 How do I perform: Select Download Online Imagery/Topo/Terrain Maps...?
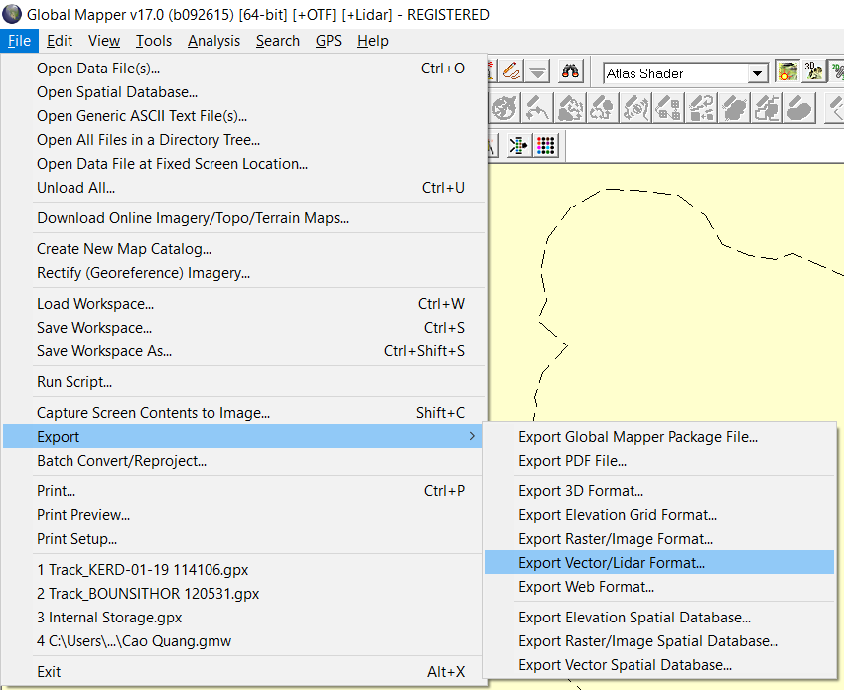tap(244, 218)
